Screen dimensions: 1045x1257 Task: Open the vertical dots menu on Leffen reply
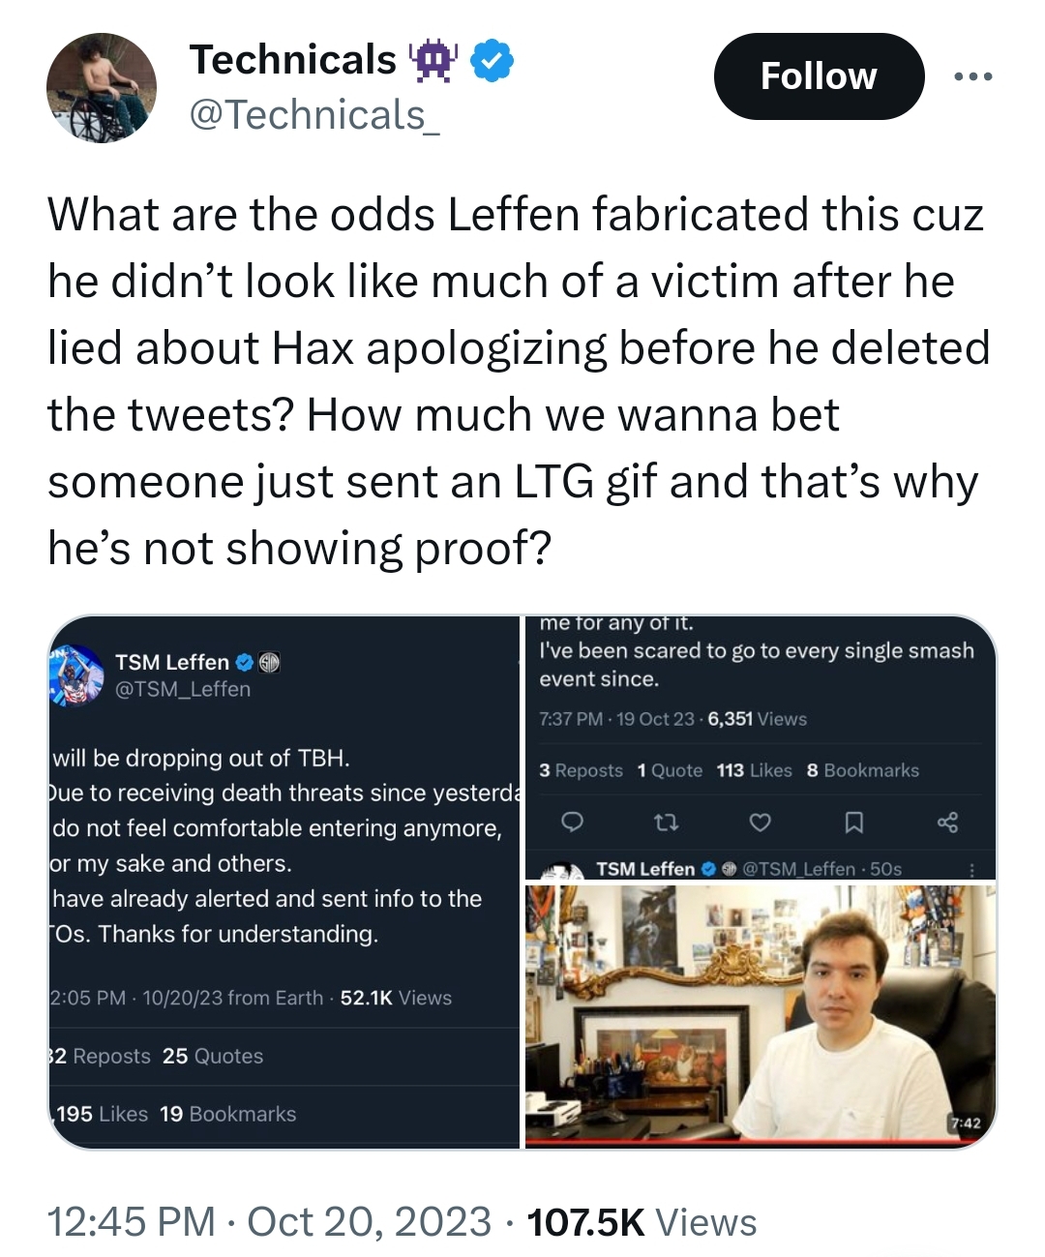tap(972, 869)
